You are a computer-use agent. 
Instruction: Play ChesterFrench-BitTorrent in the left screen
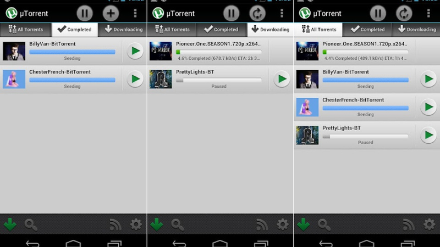pyautogui.click(x=135, y=79)
